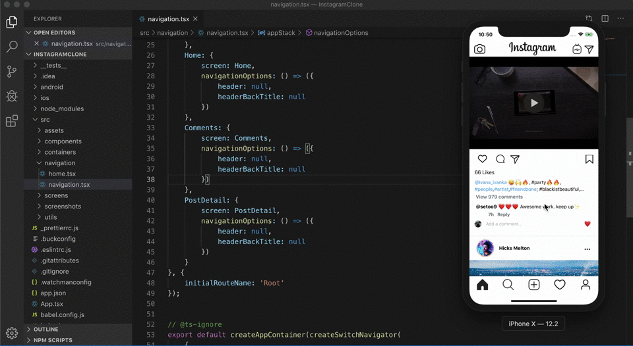Open the Explorer view in activity bar

tap(12, 22)
